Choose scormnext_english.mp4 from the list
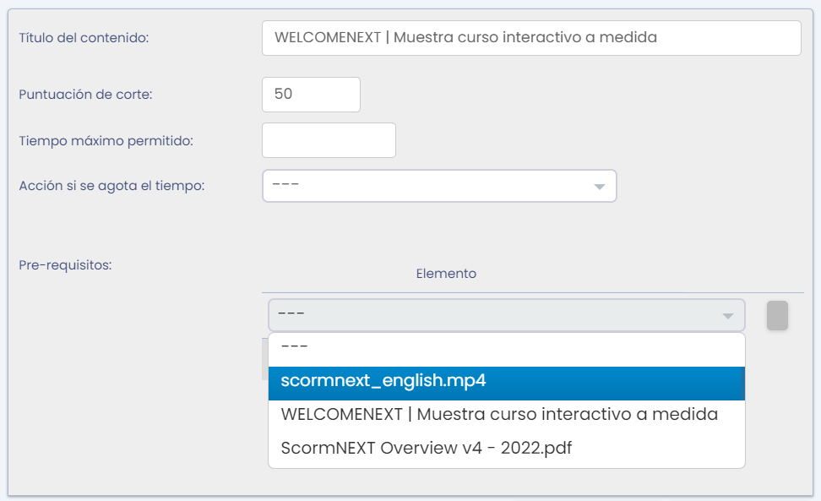821x501 pixels. point(506,384)
